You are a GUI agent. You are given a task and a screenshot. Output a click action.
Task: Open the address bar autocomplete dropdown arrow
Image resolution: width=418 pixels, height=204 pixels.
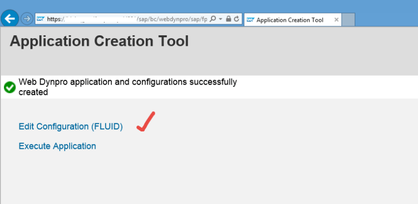pos(220,19)
